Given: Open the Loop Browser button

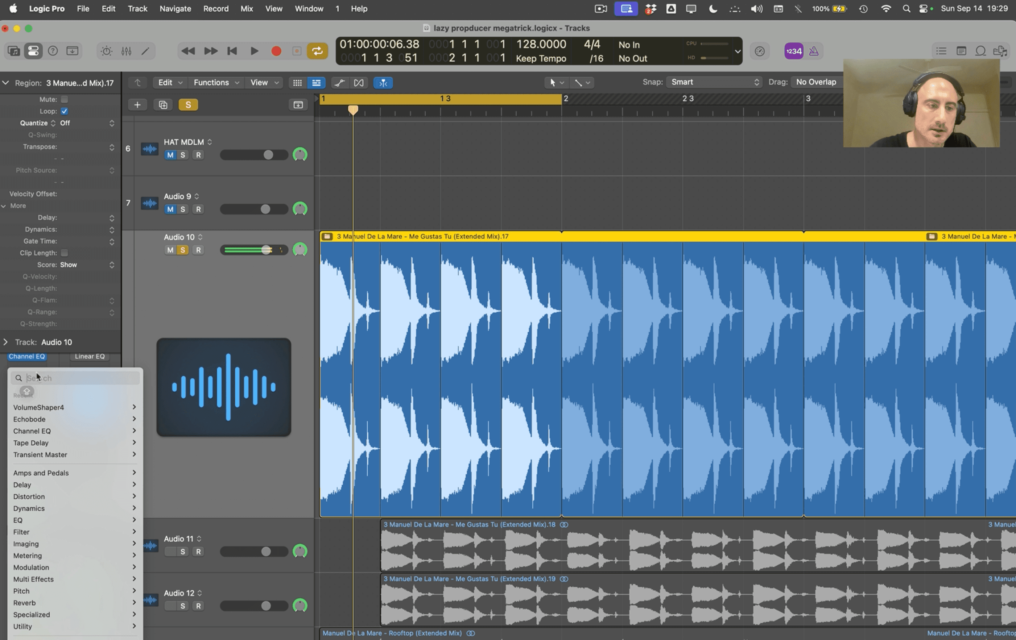Looking at the screenshot, I should [980, 51].
